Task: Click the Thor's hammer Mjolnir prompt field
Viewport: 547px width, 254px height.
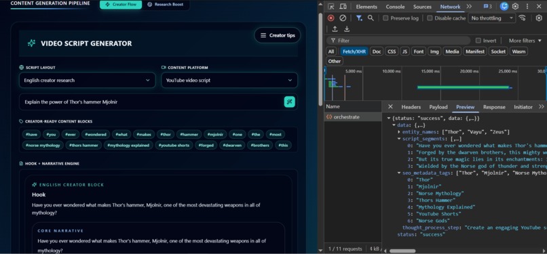Action: click(158, 102)
